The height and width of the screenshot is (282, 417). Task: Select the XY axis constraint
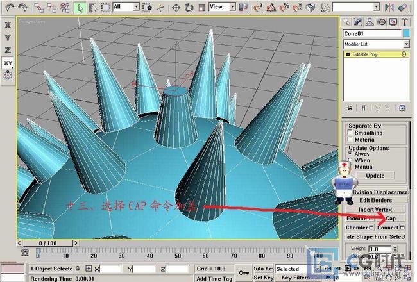point(8,63)
